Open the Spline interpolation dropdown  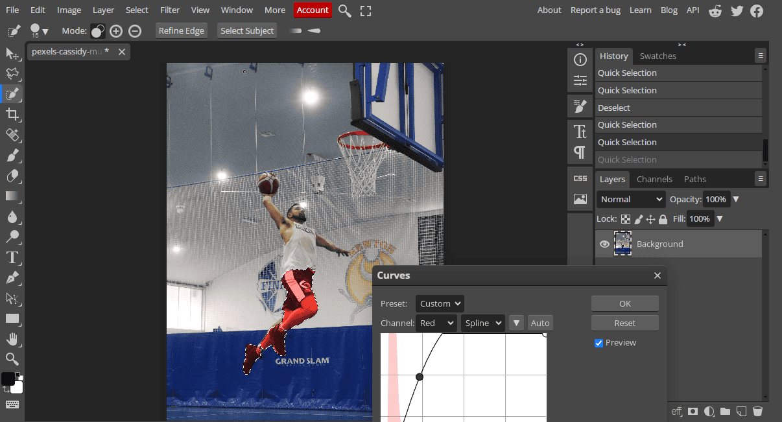pyautogui.click(x=482, y=323)
